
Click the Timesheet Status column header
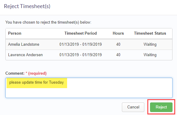click(150, 33)
